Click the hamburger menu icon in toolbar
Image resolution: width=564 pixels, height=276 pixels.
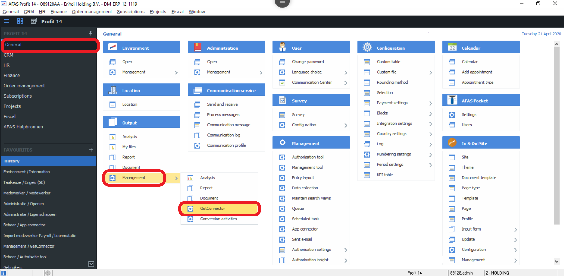(x=6, y=21)
